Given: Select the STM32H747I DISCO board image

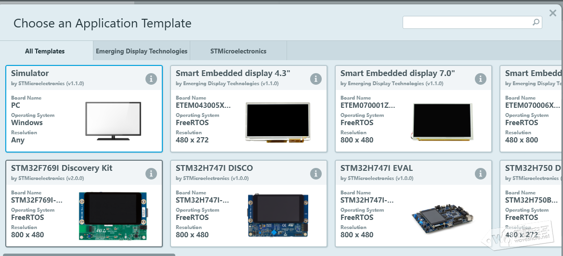Looking at the screenshot, I should coord(278,215).
